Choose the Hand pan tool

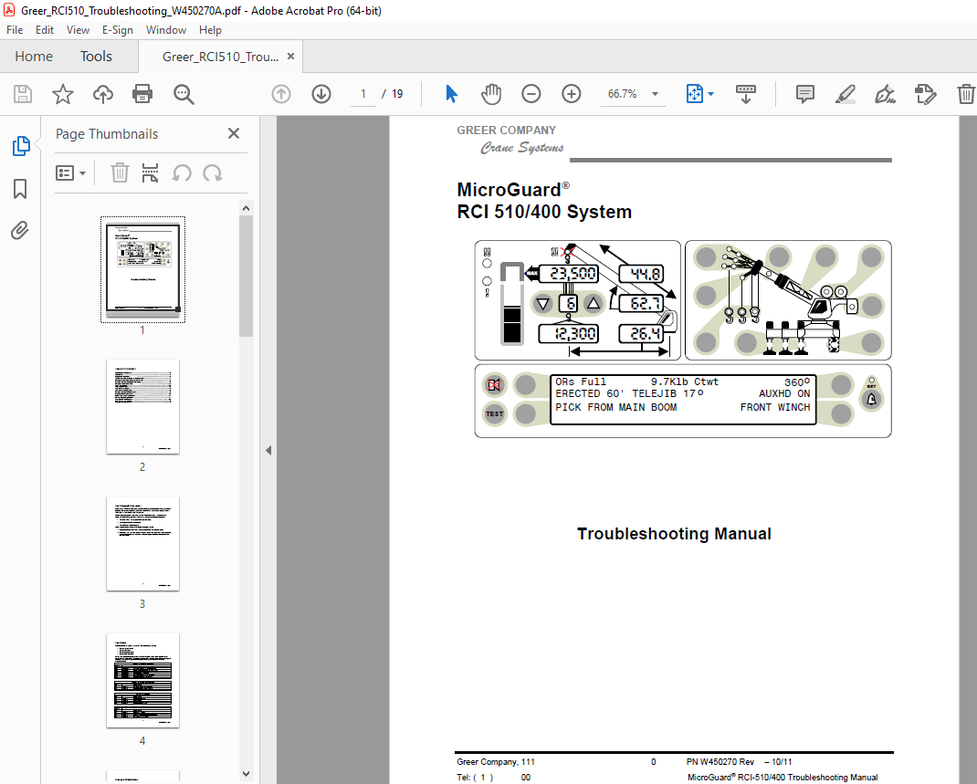(491, 94)
